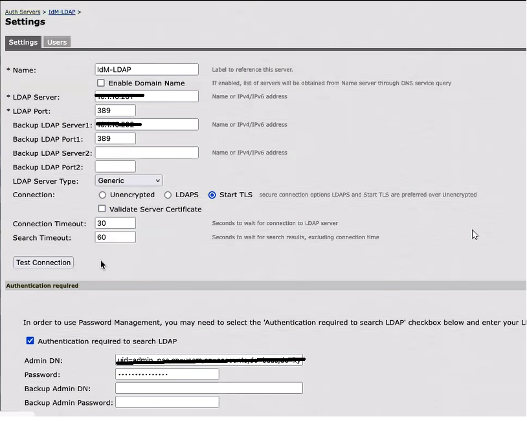
Task: Uncheck Authentication required to search LDAP
Action: click(x=30, y=341)
